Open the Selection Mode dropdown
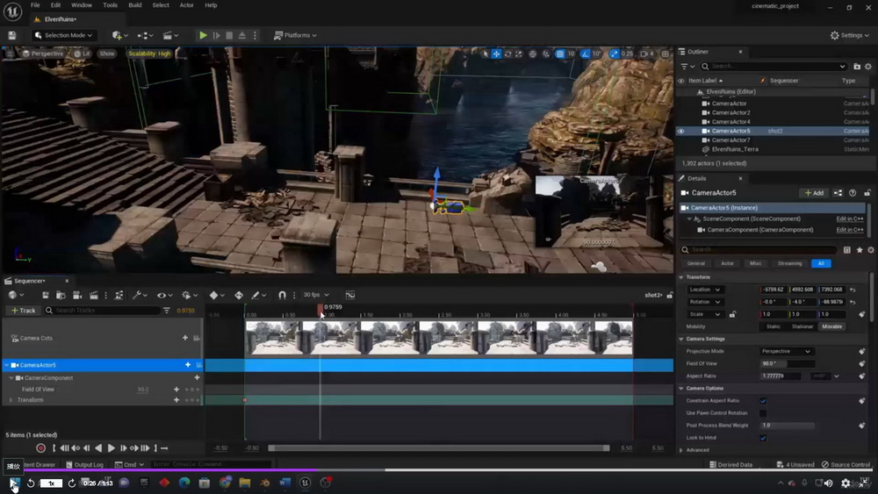Viewport: 878px width, 494px height. coord(62,35)
